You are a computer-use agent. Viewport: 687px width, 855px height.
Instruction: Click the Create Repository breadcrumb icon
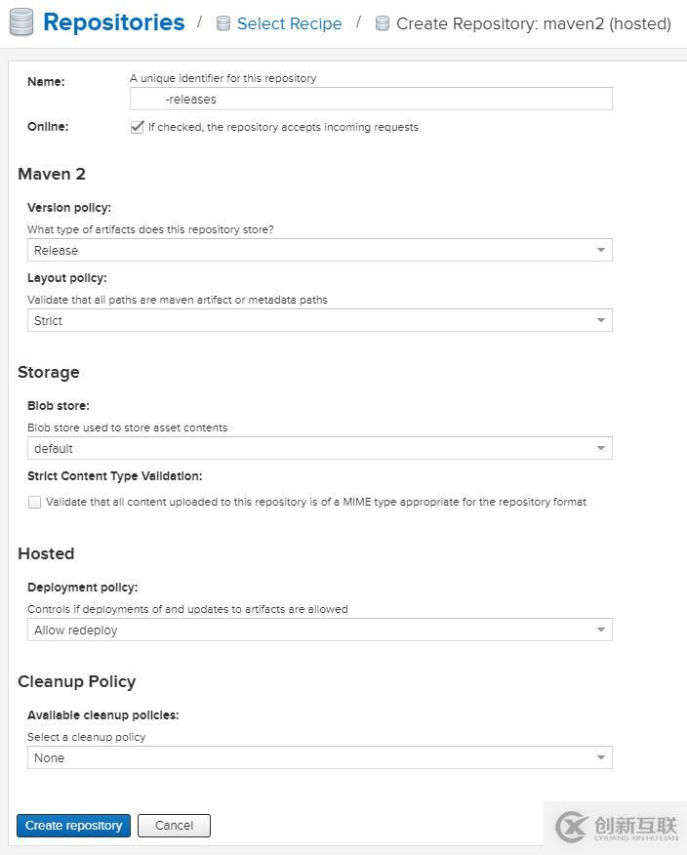[383, 23]
